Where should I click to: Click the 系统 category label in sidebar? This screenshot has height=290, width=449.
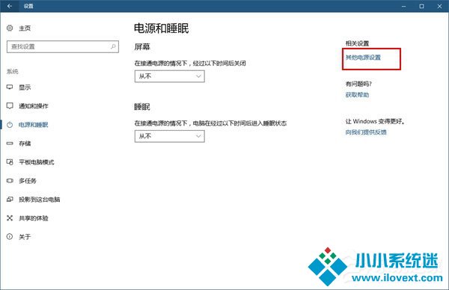tap(13, 71)
